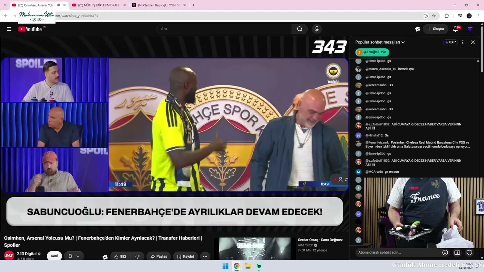Click the Oluştur create button
484x272 pixels.
point(436,29)
